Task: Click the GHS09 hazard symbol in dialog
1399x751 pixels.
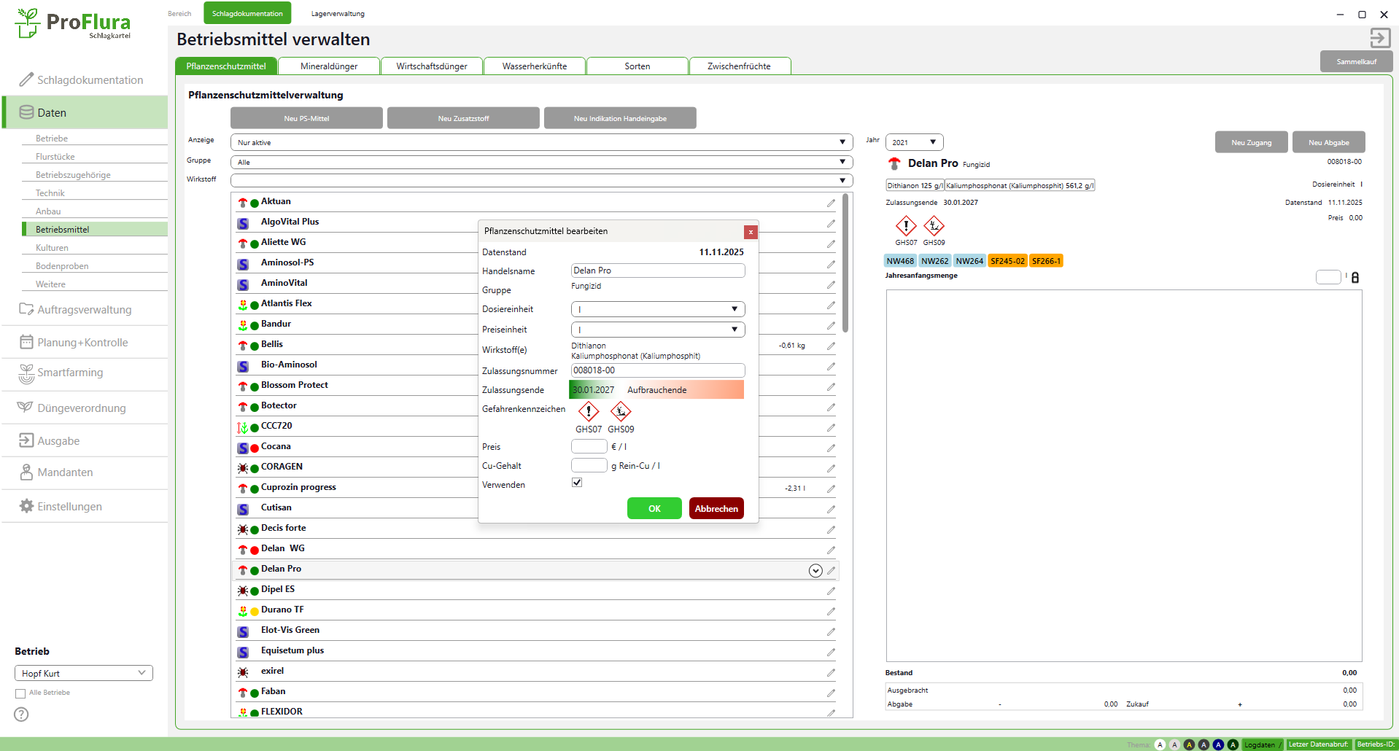Action: pyautogui.click(x=621, y=412)
